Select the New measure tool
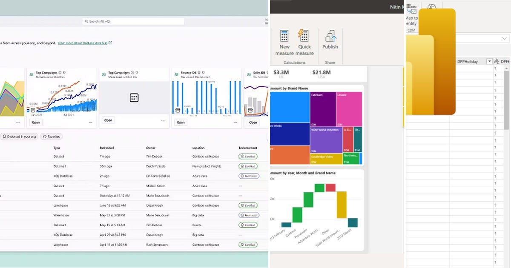 tap(284, 41)
